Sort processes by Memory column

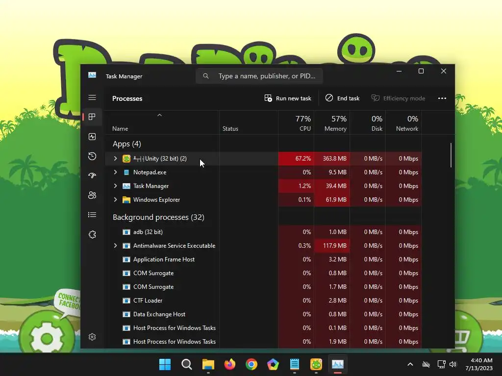pos(332,123)
